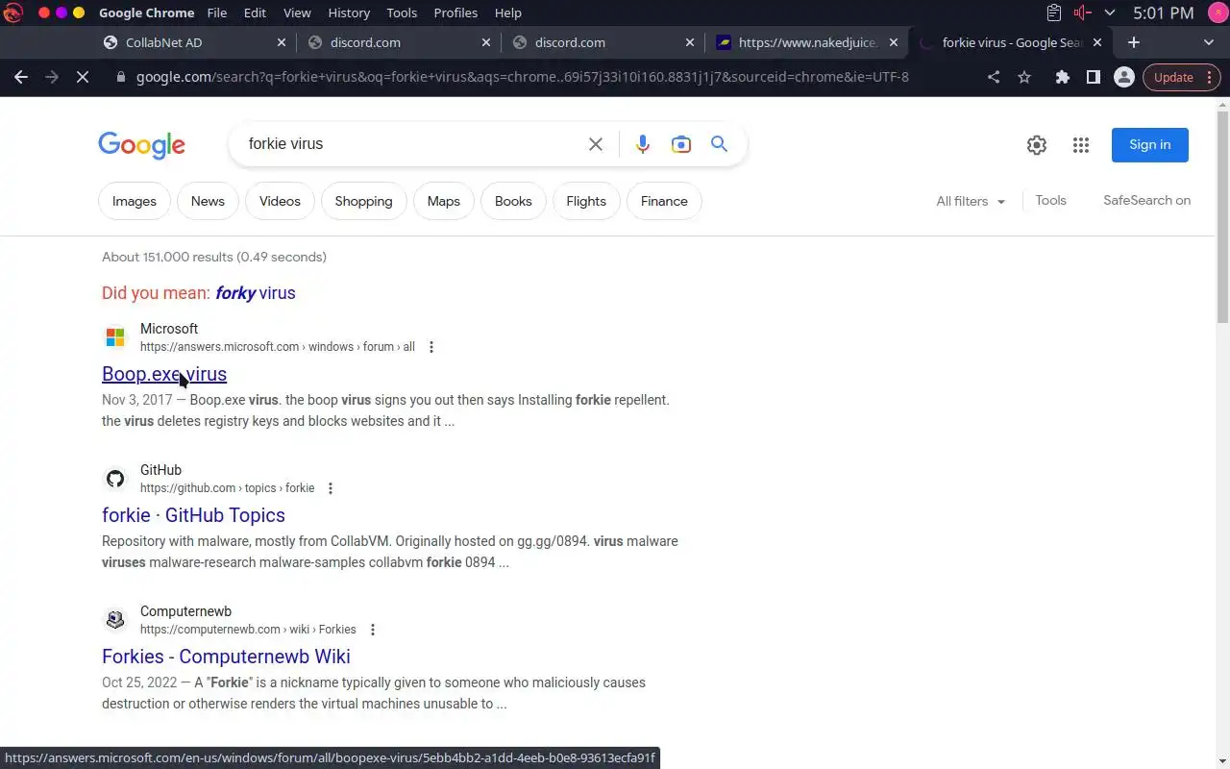Viewport: 1230px width, 769px height.
Task: Close the nakedjuice tab
Action: tap(895, 42)
